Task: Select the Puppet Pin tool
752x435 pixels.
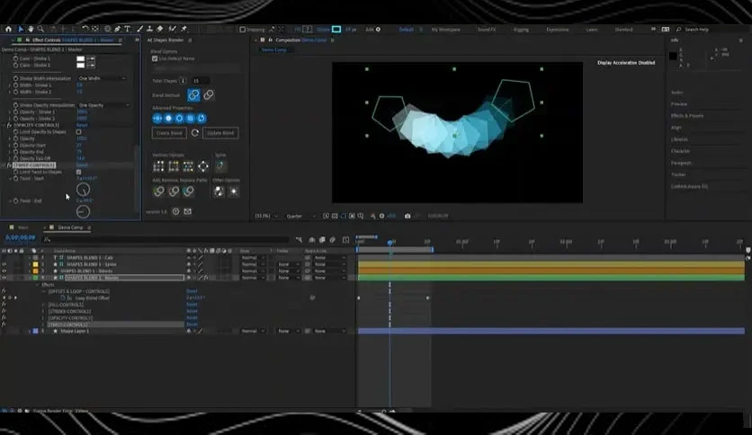Action: point(184,30)
